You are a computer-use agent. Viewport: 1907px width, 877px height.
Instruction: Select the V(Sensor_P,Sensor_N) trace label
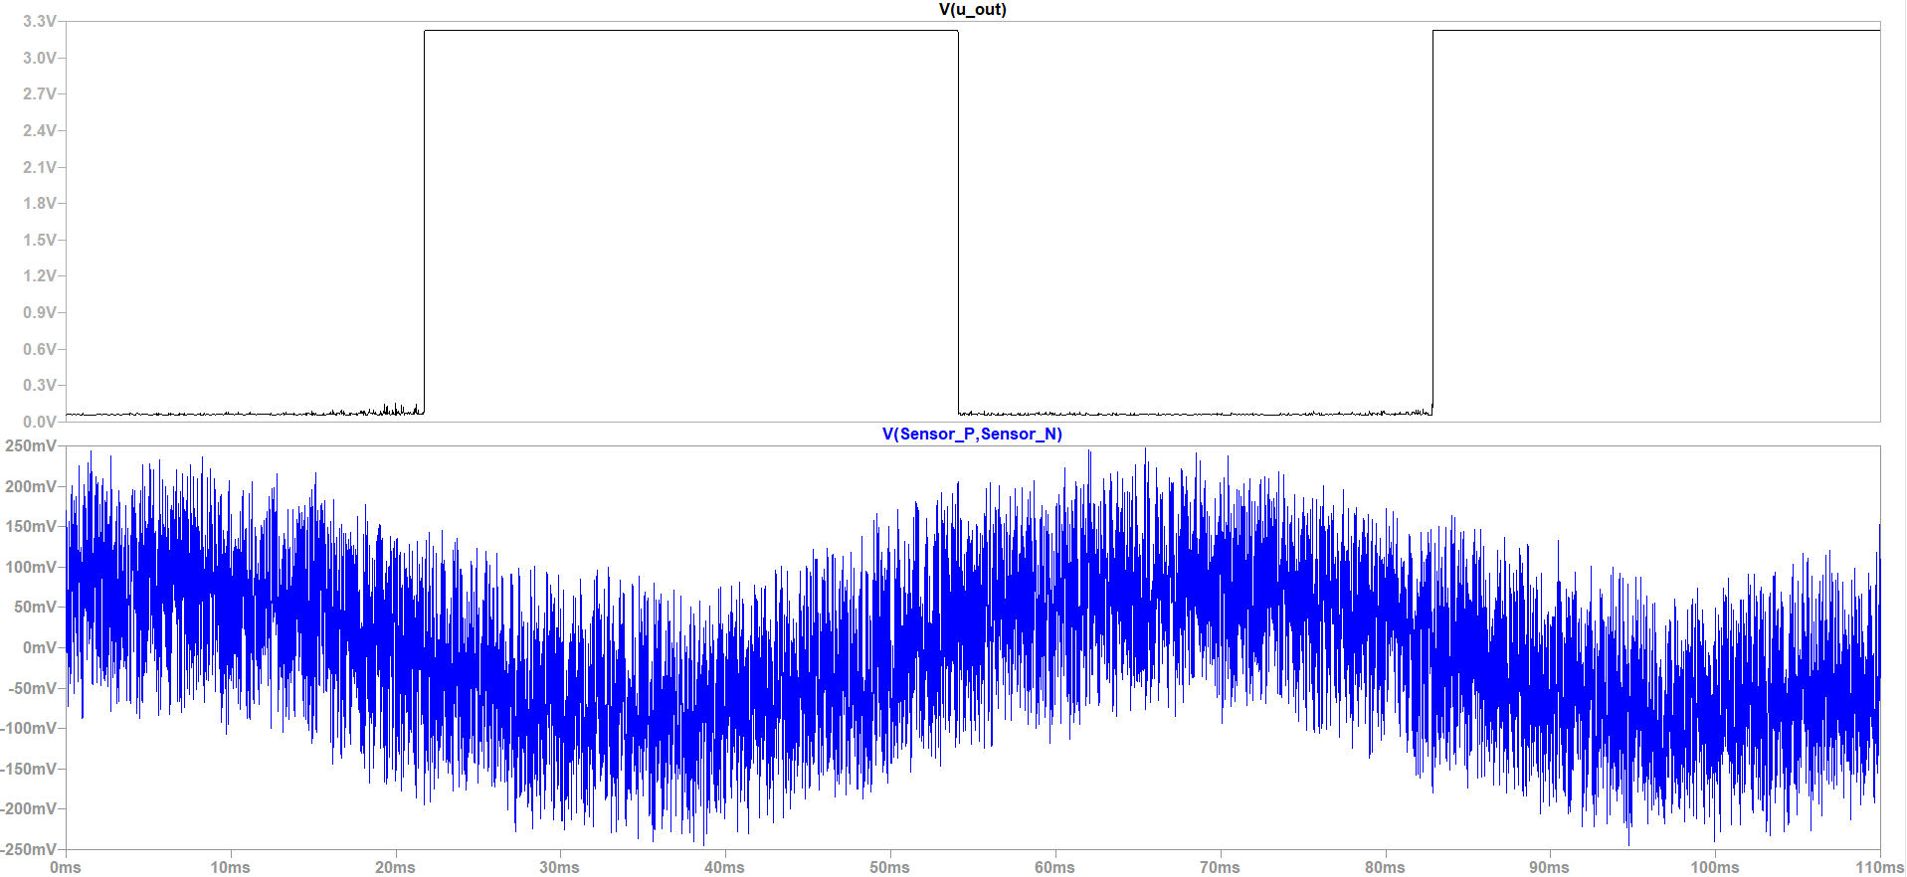[972, 435]
